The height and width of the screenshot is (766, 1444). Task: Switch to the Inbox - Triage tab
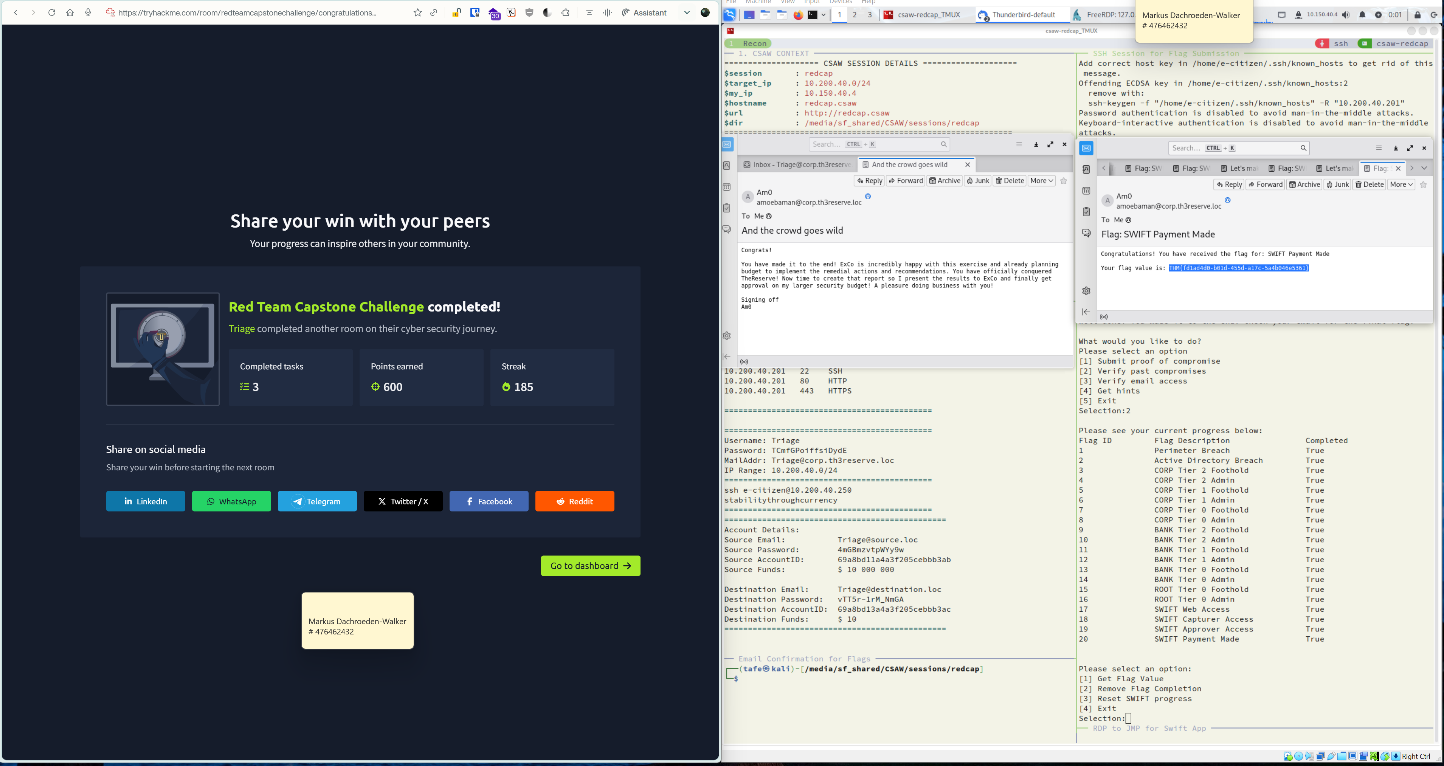[x=797, y=165]
